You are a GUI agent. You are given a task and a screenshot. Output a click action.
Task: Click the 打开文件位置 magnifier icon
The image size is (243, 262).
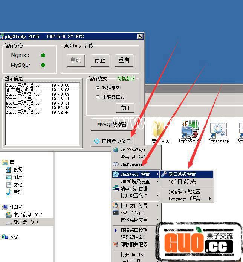[x=116, y=206]
